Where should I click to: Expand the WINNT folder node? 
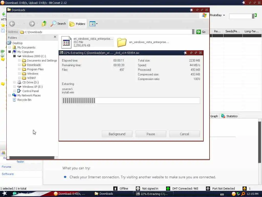(19, 78)
